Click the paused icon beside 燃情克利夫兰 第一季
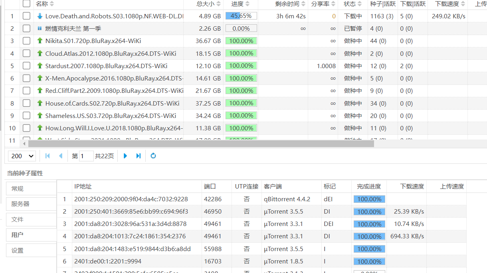Image resolution: width=487 pixels, height=273 pixels. pos(40,29)
